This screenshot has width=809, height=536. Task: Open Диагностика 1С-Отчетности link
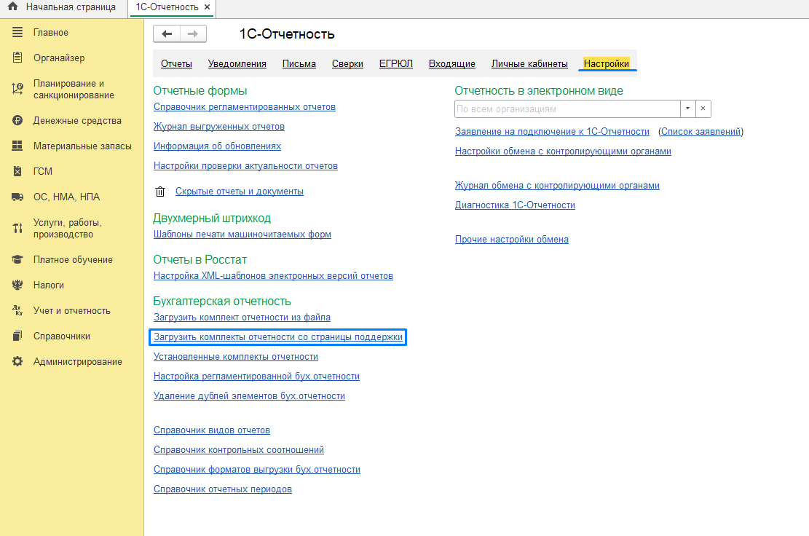515,205
